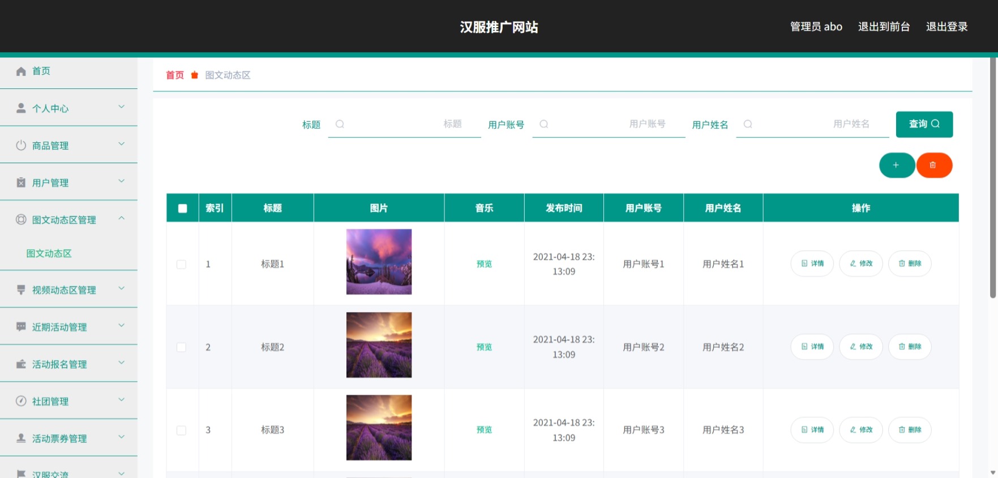Open the 用户管理 menu label

tap(50, 183)
